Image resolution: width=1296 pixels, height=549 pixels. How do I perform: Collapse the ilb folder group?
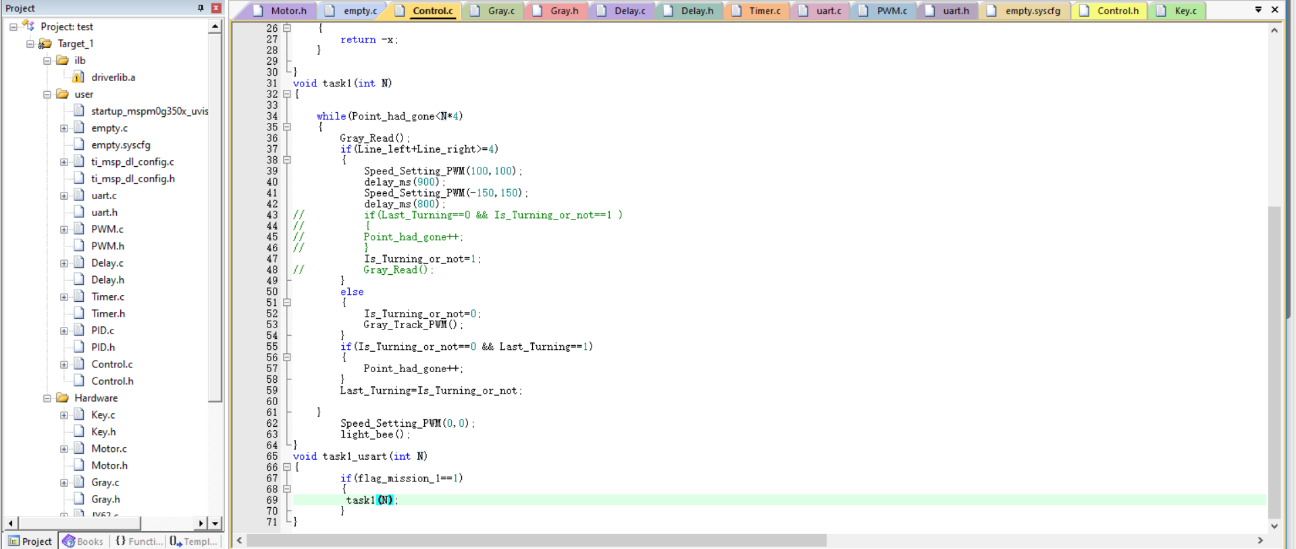click(47, 61)
